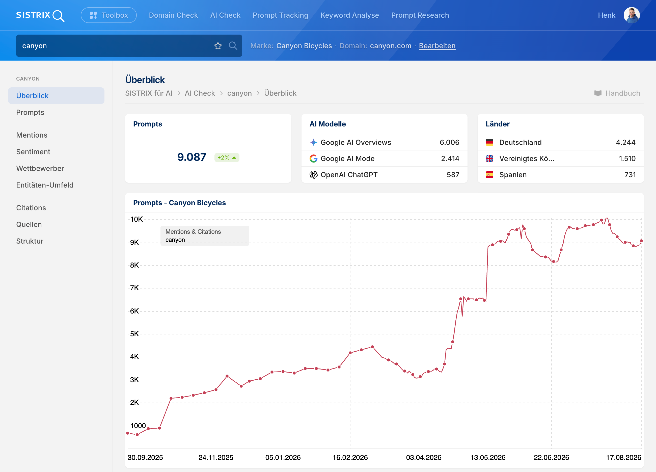Image resolution: width=656 pixels, height=472 pixels.
Task: Select Sentiment in the sidebar
Action: coord(33,152)
